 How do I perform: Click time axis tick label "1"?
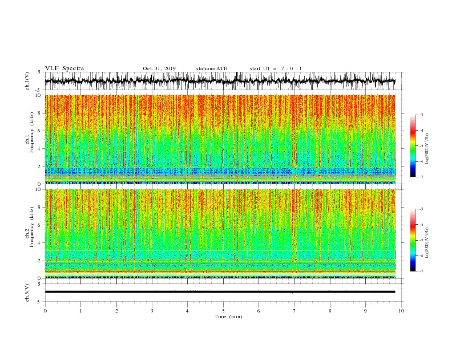[x=80, y=311]
